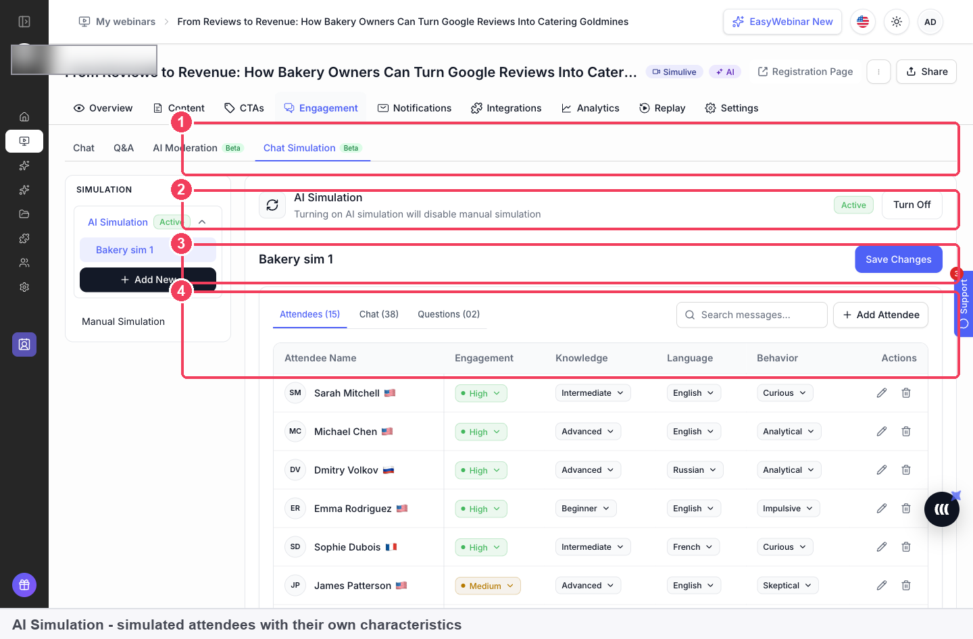This screenshot has height=639, width=973.
Task: Open the sidebar settings gear icon
Action: pos(24,287)
